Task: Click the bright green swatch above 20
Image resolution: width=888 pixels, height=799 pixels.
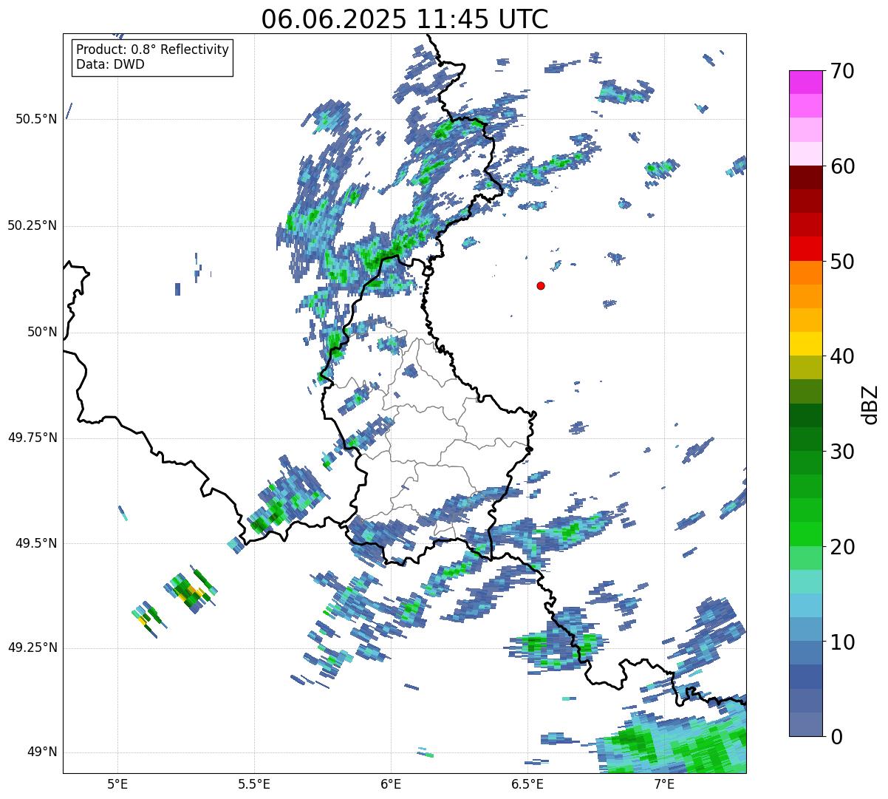Action: (806, 534)
